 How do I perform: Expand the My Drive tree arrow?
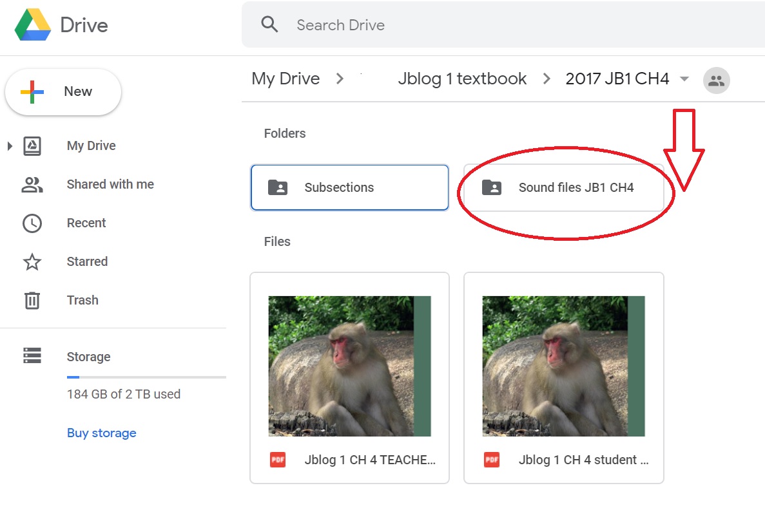click(9, 146)
